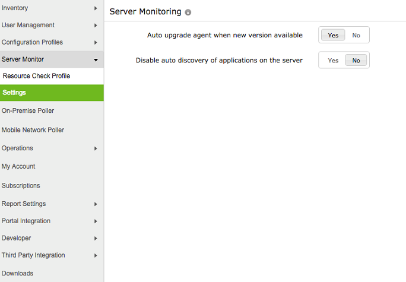Expand the Configuration Profiles arrow
The height and width of the screenshot is (282, 406).
point(96,43)
